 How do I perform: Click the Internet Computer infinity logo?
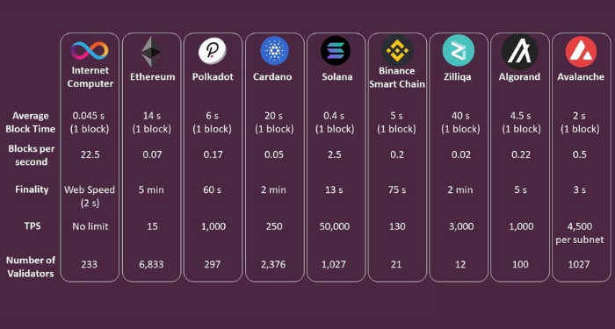pyautogui.click(x=90, y=51)
